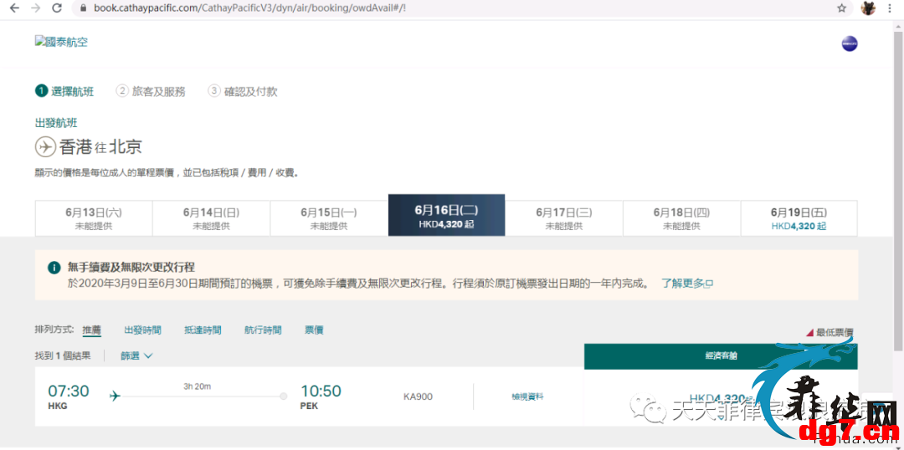Screen dimensions: 904x450
Task: Click the 國泰航空 logo
Action: point(61,42)
